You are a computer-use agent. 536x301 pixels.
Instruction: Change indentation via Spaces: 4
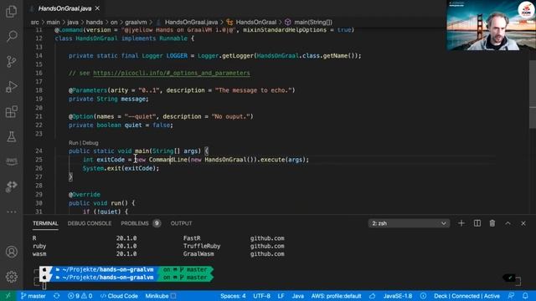pyautogui.click(x=233, y=296)
